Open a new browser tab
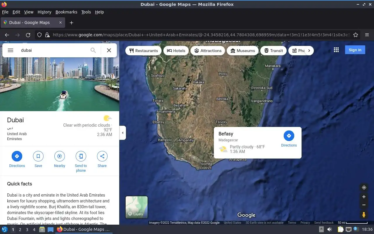 pyautogui.click(x=71, y=23)
